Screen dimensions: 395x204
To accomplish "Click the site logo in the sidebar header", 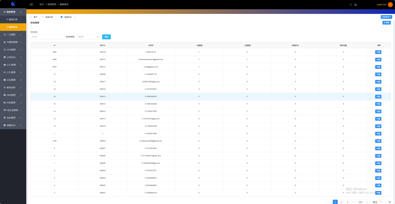I will point(13,4).
